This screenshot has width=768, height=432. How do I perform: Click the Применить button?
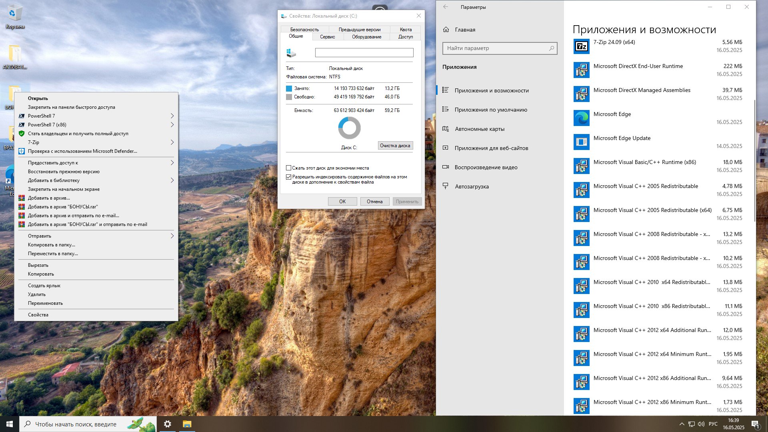407,202
